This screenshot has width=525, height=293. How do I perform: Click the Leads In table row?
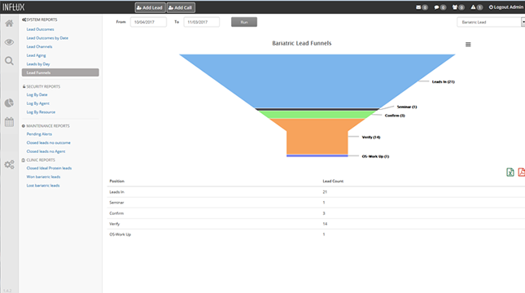pos(316,192)
